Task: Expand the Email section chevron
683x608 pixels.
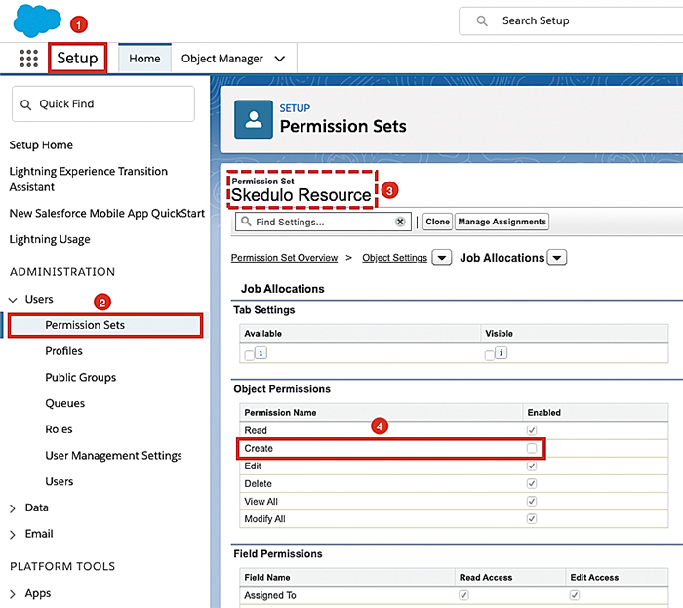Action: (x=13, y=535)
